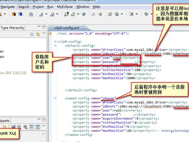Switch to the Snippets tab
The height and width of the screenshot is (142, 189).
(x=5, y=120)
